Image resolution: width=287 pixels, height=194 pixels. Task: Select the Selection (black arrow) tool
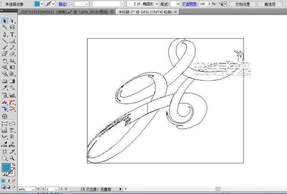(5, 21)
